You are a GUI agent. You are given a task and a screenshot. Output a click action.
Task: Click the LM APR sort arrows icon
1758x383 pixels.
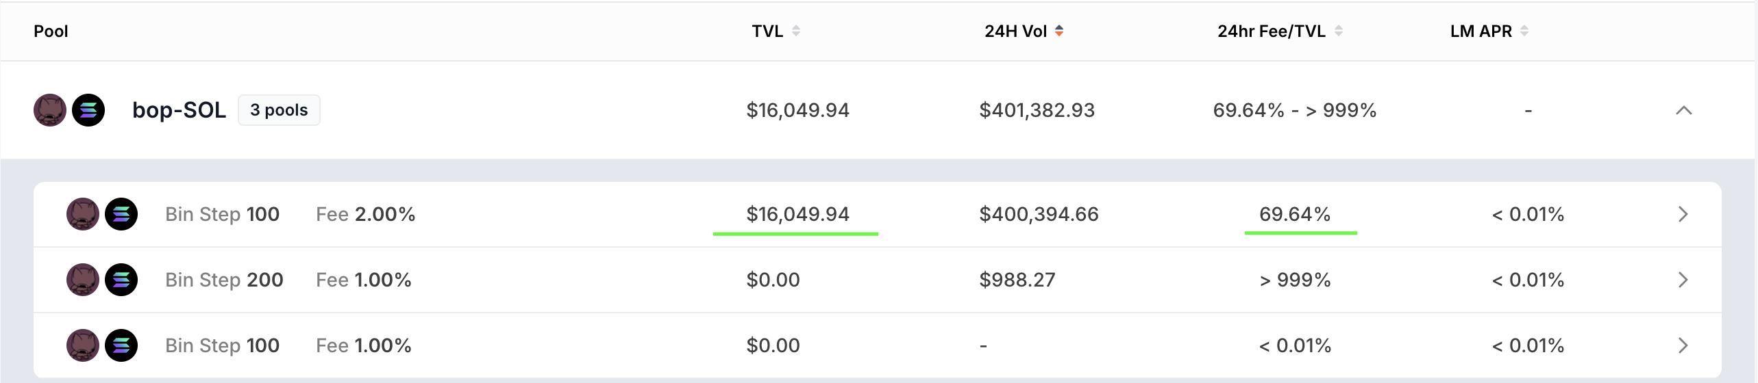tap(1524, 31)
